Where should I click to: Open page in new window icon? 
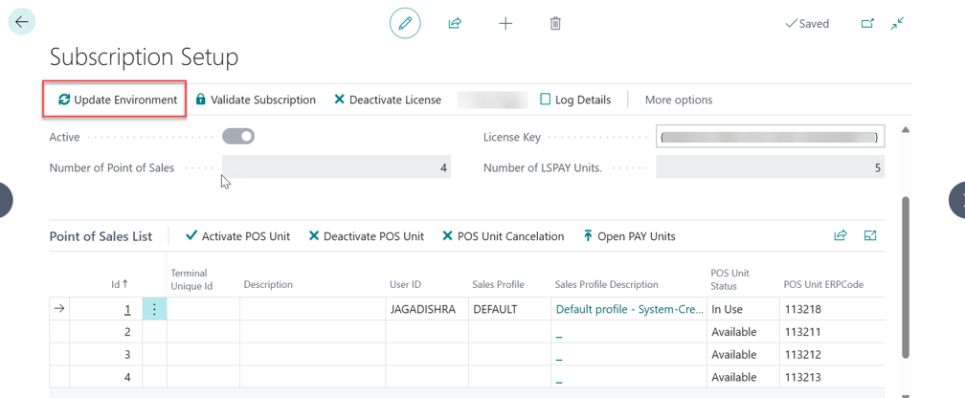click(867, 23)
